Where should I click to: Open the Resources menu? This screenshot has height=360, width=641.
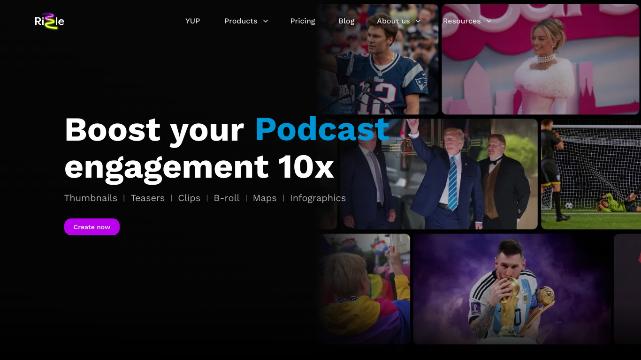point(462,21)
